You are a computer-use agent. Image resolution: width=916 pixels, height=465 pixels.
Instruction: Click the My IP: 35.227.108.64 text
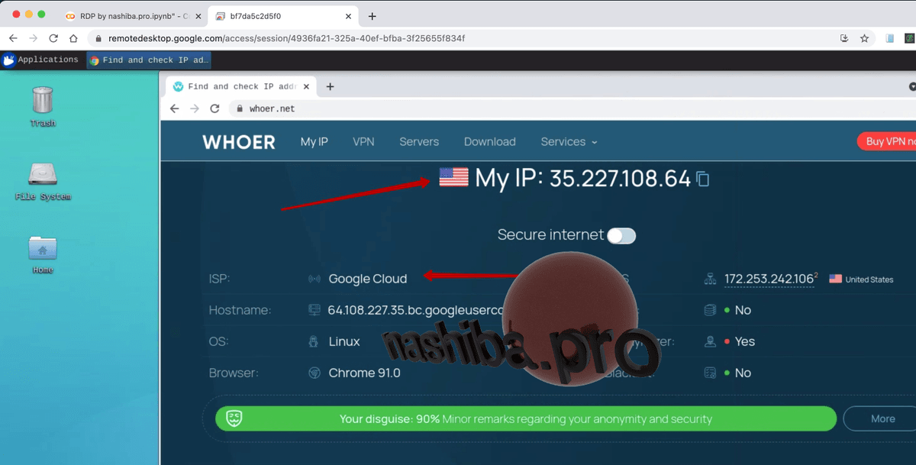[x=582, y=179]
